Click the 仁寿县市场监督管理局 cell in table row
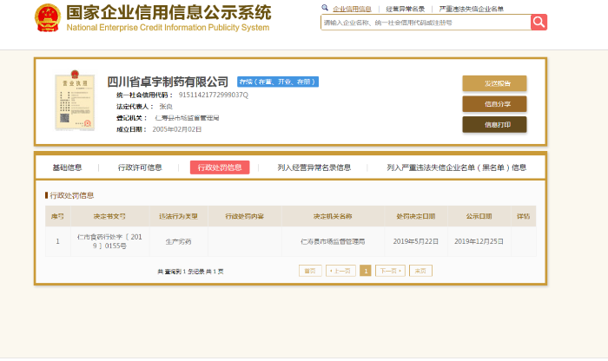Image resolution: width=608 pixels, height=361 pixels. [333, 241]
